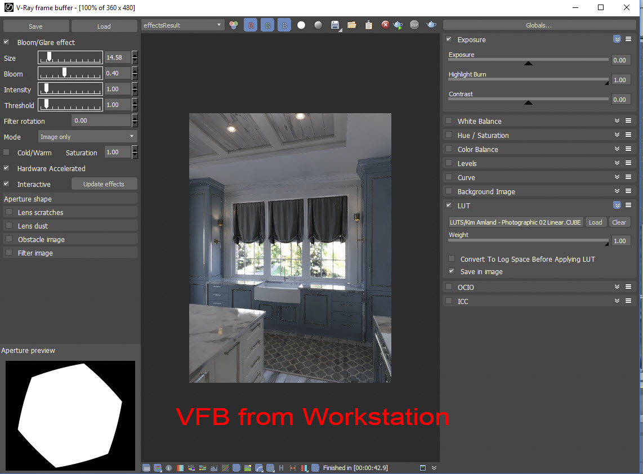This screenshot has width=643, height=474.
Task: Expand the Levels rollout chevron
Action: tap(617, 163)
